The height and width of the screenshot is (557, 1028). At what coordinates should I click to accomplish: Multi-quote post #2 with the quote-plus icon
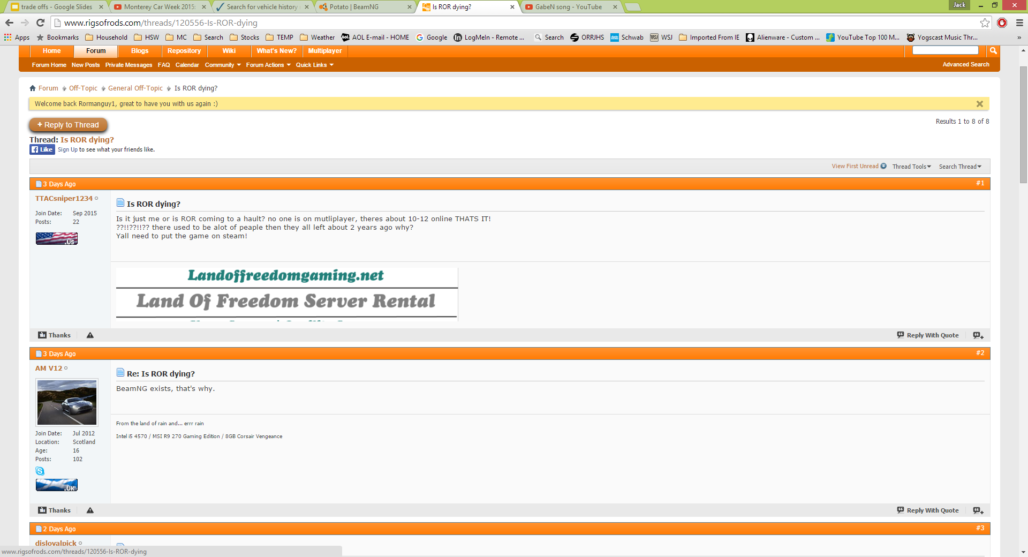(x=978, y=510)
